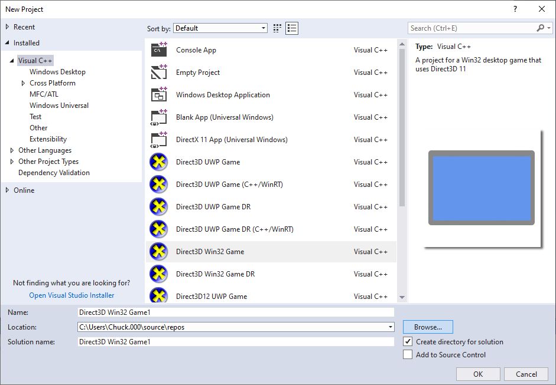Viewport: 556px width, 385px height.
Task: Click the template list scrollbar thumb
Action: [402, 127]
